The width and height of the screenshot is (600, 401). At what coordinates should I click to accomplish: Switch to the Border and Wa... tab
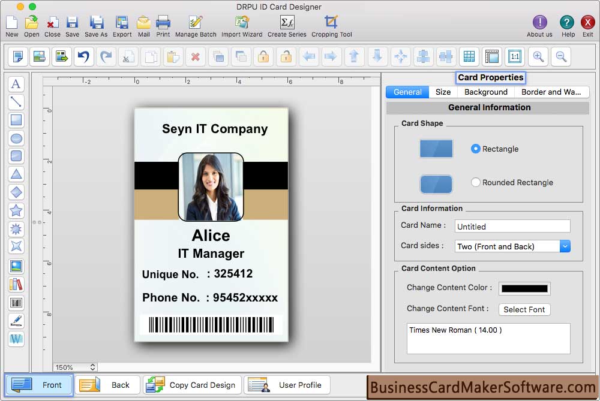click(551, 92)
